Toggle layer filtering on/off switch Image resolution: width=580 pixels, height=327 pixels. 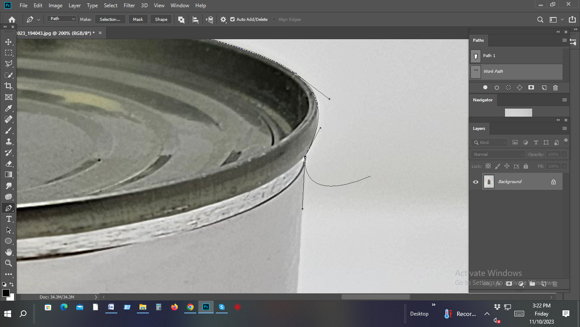point(566,141)
